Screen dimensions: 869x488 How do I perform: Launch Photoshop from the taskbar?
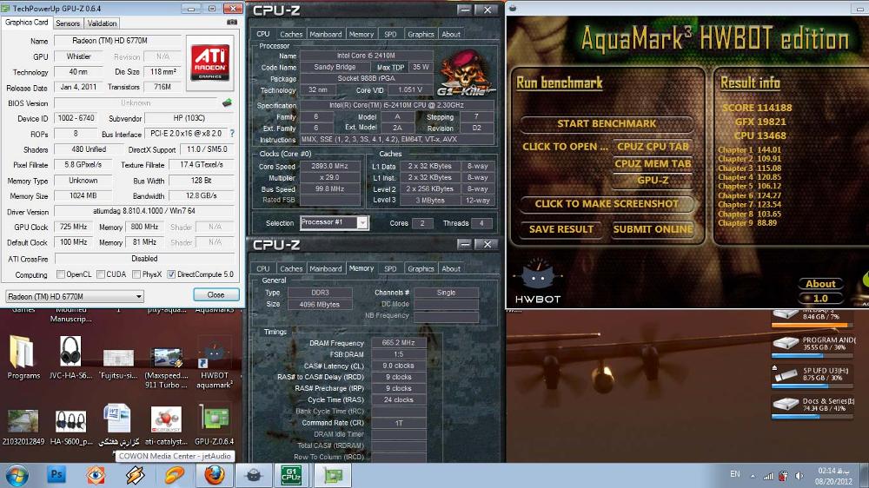coord(56,475)
